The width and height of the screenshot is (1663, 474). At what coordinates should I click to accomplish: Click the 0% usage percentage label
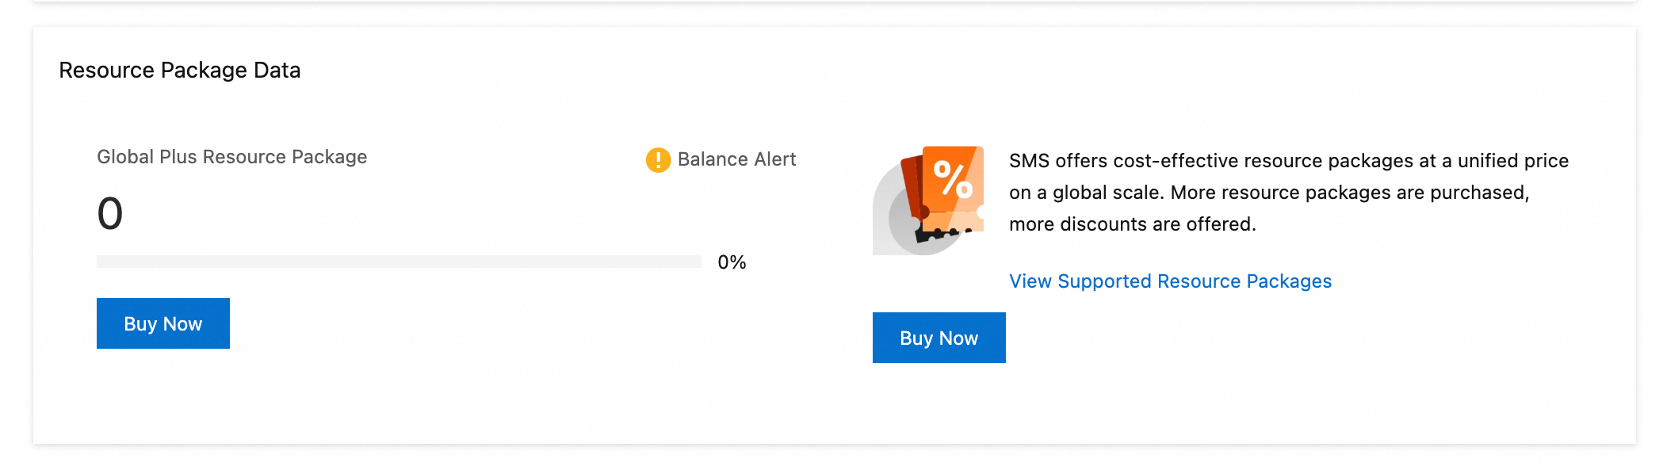tap(732, 262)
